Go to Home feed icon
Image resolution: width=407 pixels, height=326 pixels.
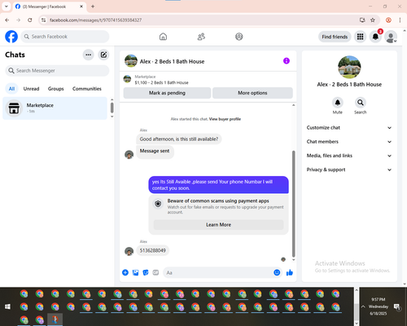pos(163,37)
